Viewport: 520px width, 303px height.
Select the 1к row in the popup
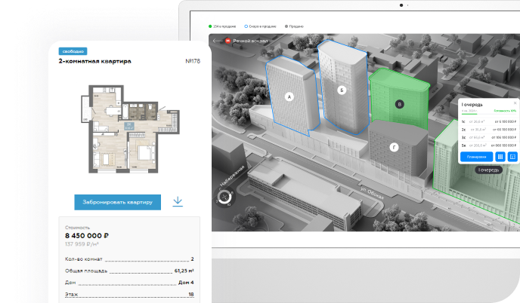(x=489, y=122)
